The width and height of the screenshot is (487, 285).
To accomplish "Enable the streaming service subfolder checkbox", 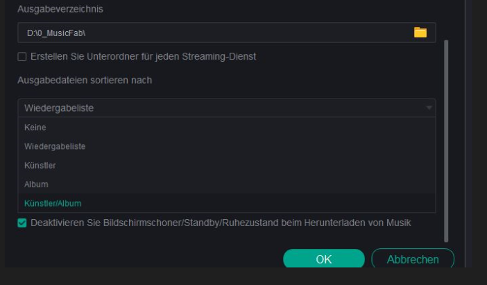I will (22, 57).
